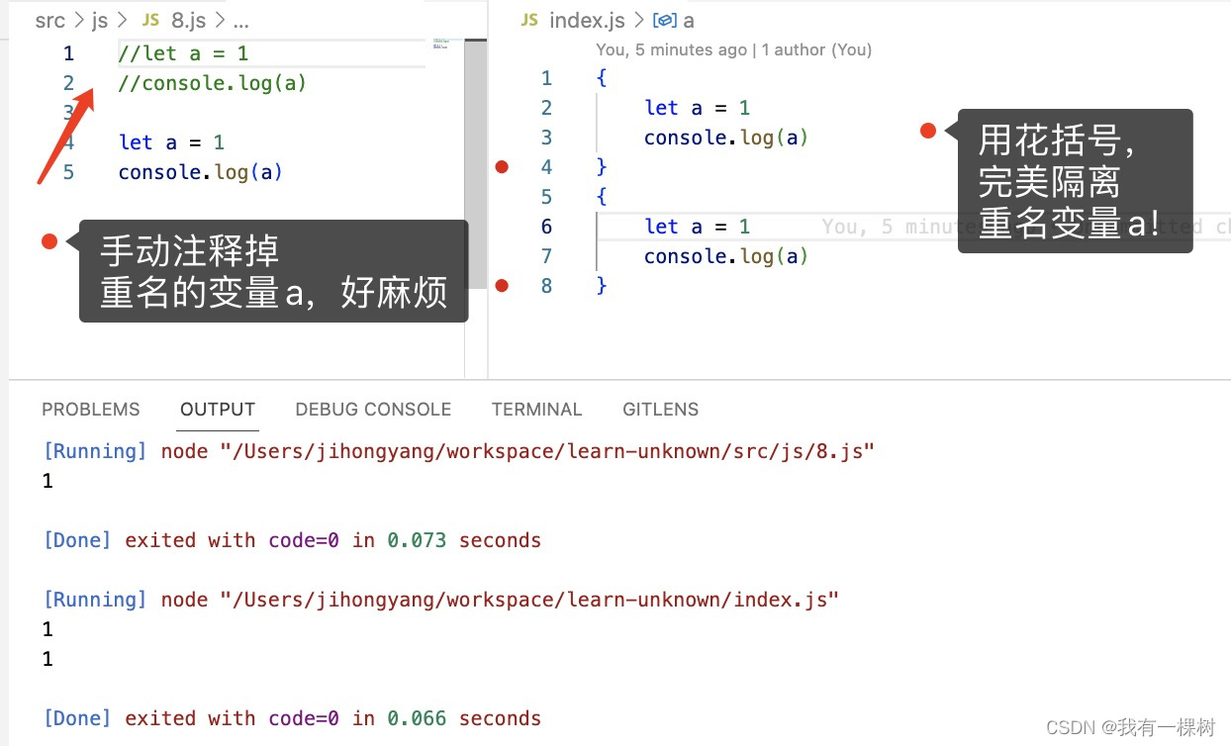Click line number 1 in 8.js
Screen dimensions: 1231x746
tap(68, 53)
